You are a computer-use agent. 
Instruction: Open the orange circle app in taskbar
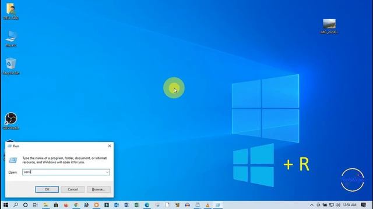pos(96,205)
